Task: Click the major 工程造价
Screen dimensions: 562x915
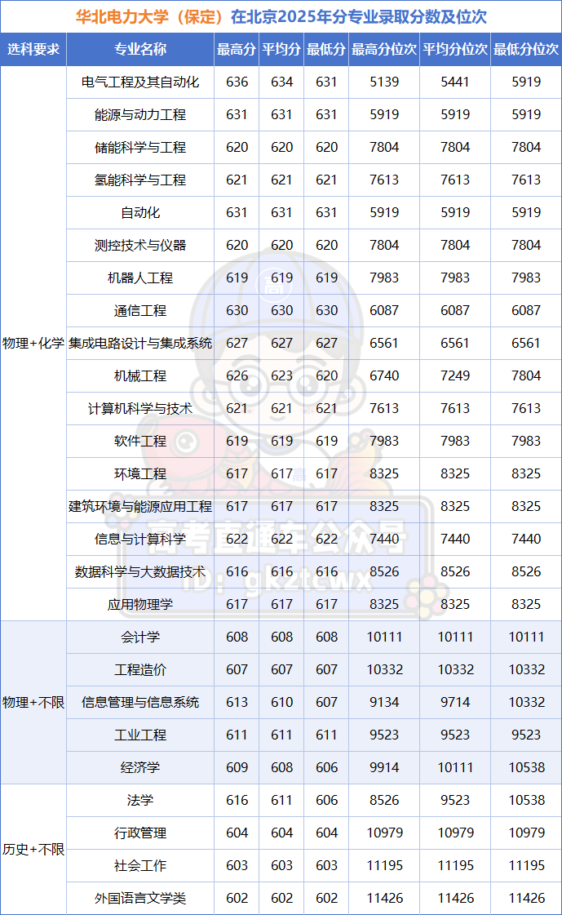Action: click(140, 670)
